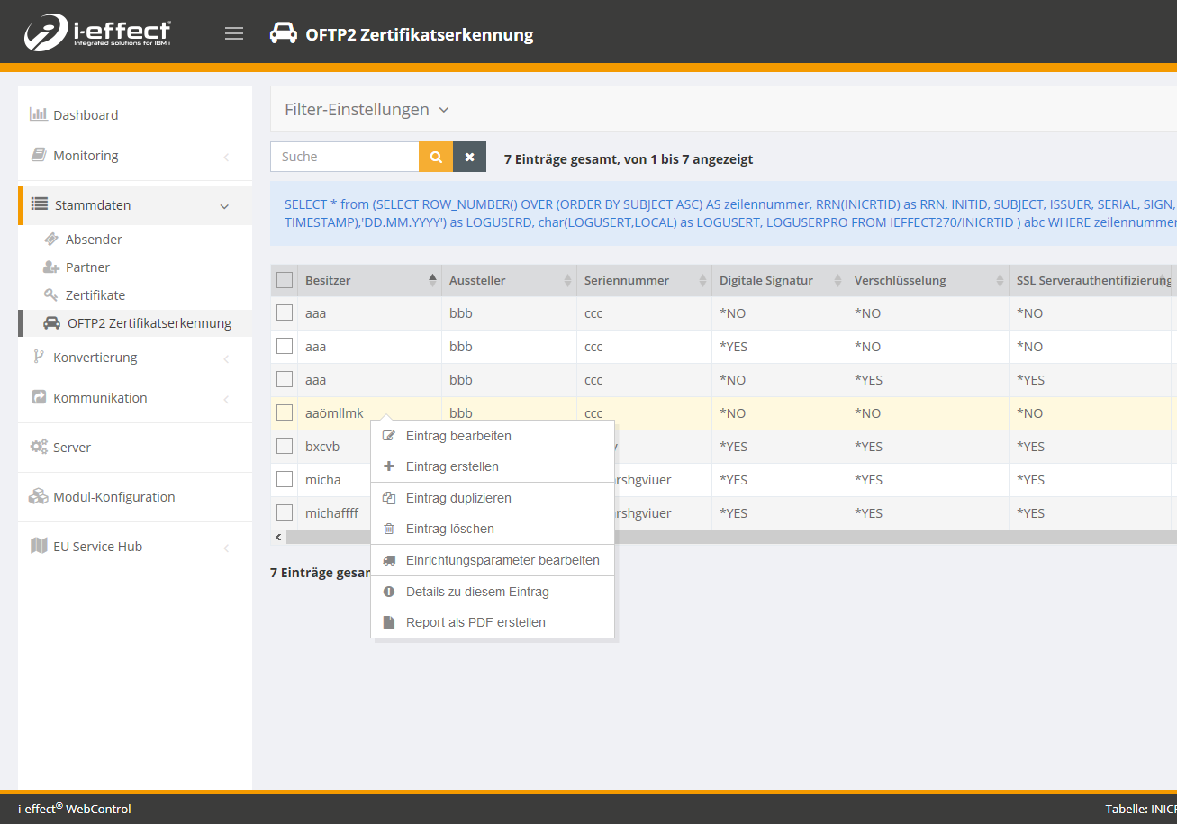The height and width of the screenshot is (824, 1177).
Task: Click the hamburger menu icon in header
Action: tap(234, 34)
